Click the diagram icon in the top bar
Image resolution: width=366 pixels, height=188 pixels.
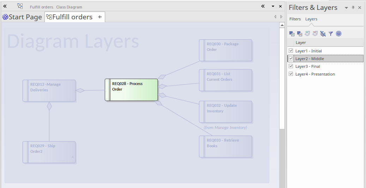(x=20, y=6)
